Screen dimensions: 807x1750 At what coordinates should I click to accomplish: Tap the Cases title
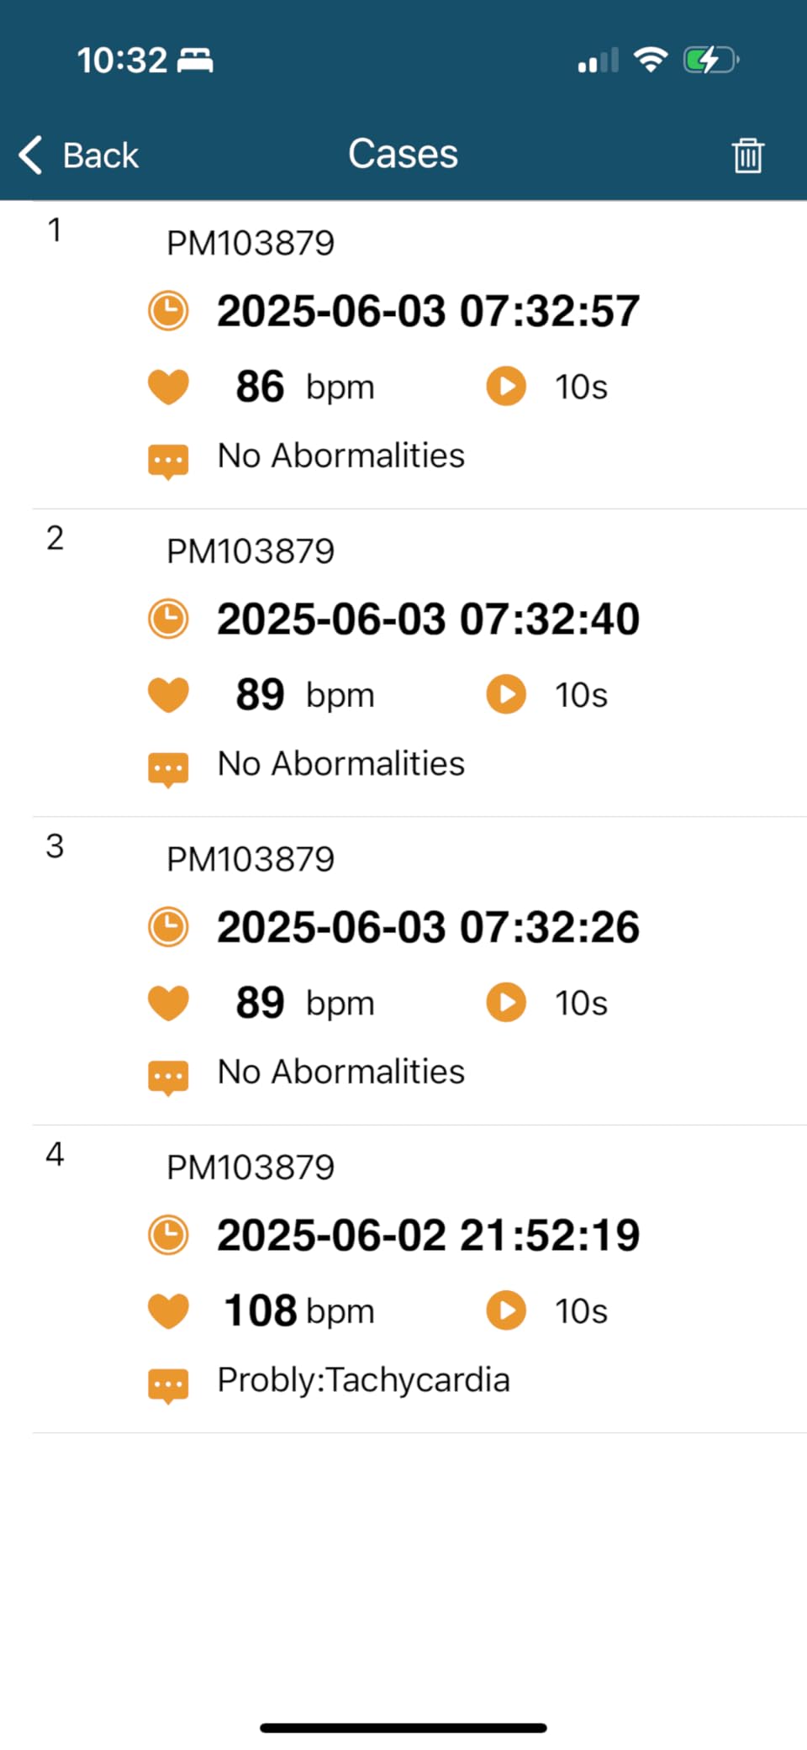pyautogui.click(x=403, y=154)
